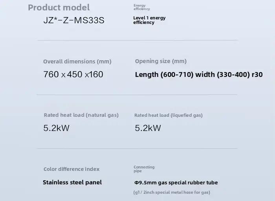Click Overall dimensions (mm) label
Image resolution: width=275 pixels, height=201 pixels.
coord(77,62)
